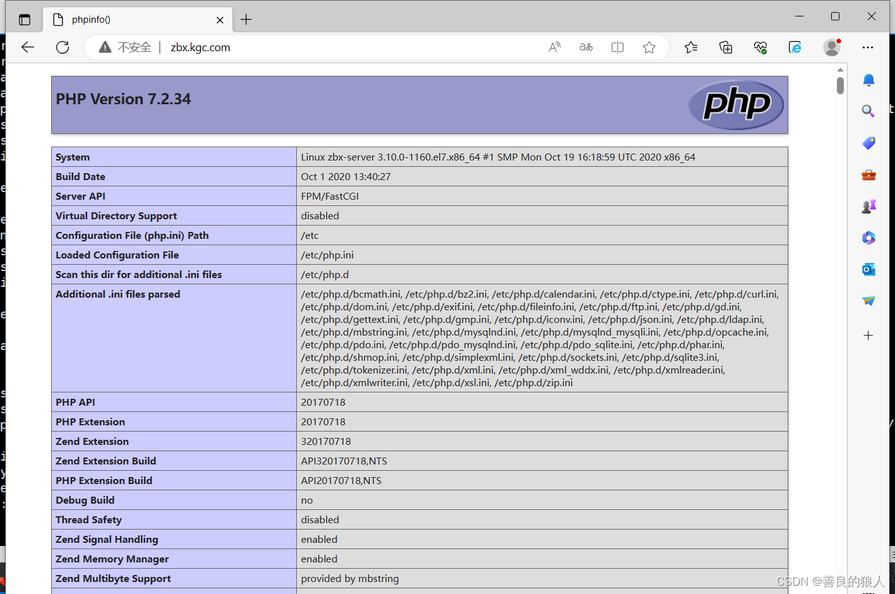
Task: Open the tab actions menu icon
Action: tap(25, 20)
